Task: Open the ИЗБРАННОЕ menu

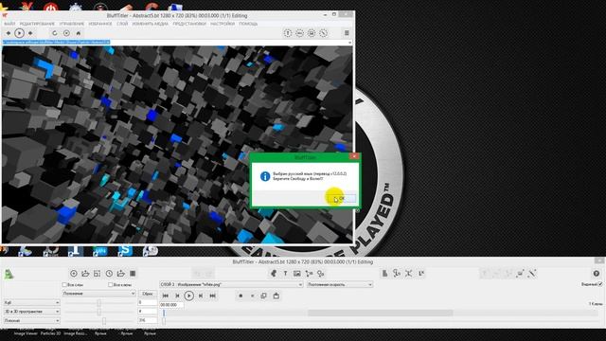Action: (x=100, y=24)
